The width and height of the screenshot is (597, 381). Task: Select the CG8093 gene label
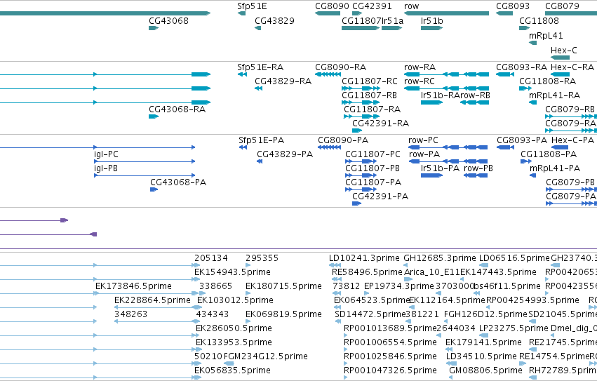click(x=513, y=6)
